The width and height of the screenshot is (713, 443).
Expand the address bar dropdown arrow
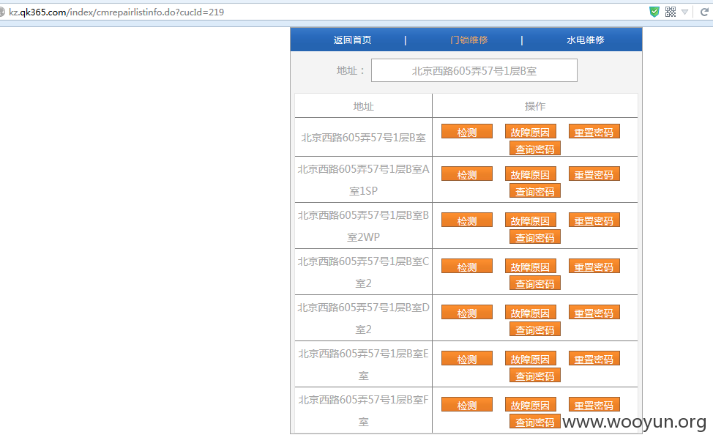(684, 12)
